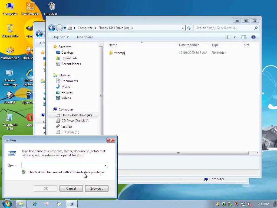277x208 pixels.
Task: Click the 12/10/2020 8:15 AM date cell
Action: pyautogui.click(x=193, y=53)
